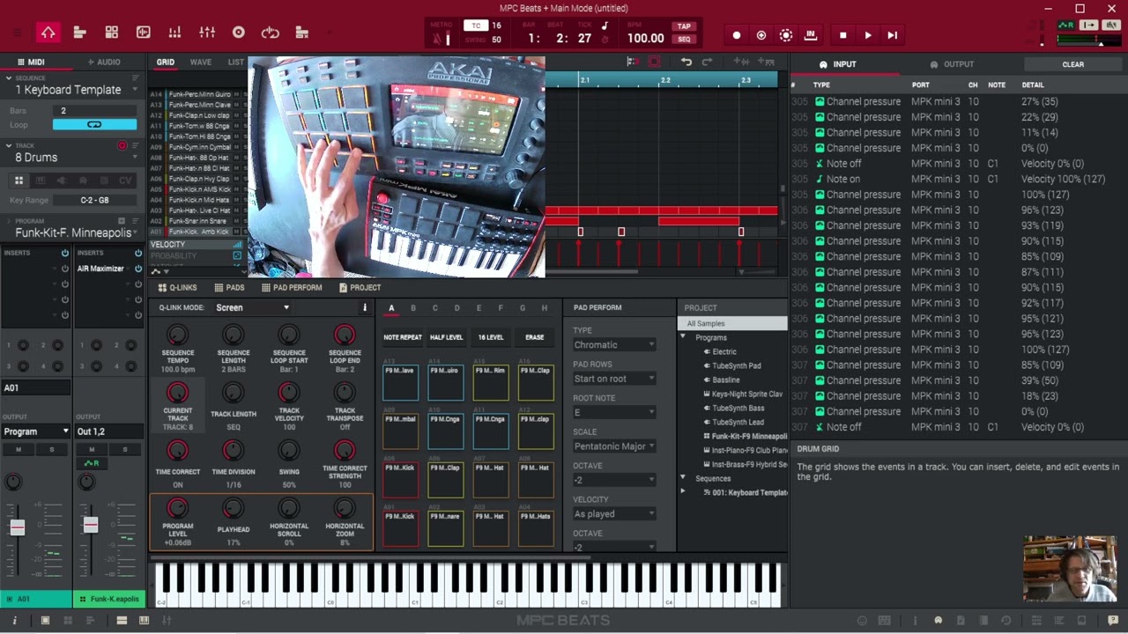Open the Pad Mixer bars icon
1128x634 pixels.
click(174, 33)
